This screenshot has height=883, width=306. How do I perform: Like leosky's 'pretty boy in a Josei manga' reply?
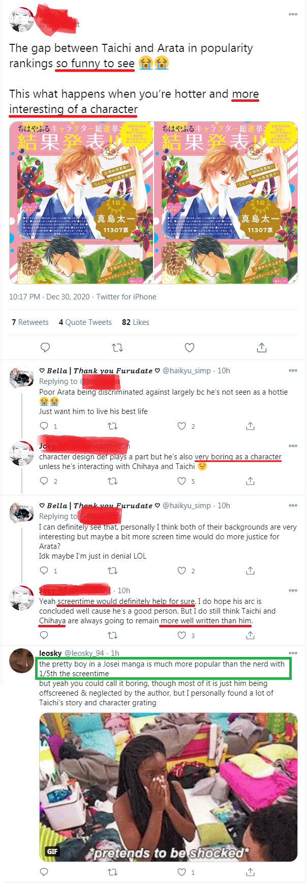(x=182, y=872)
